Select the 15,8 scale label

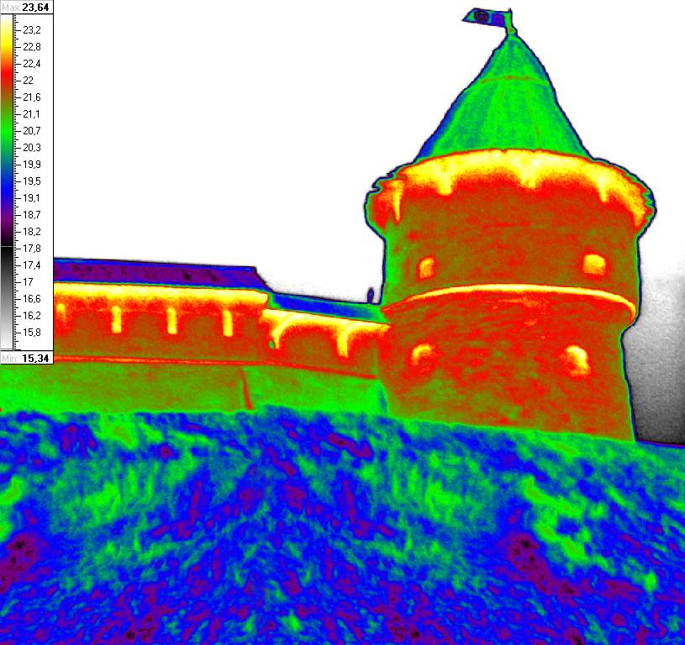click(31, 332)
